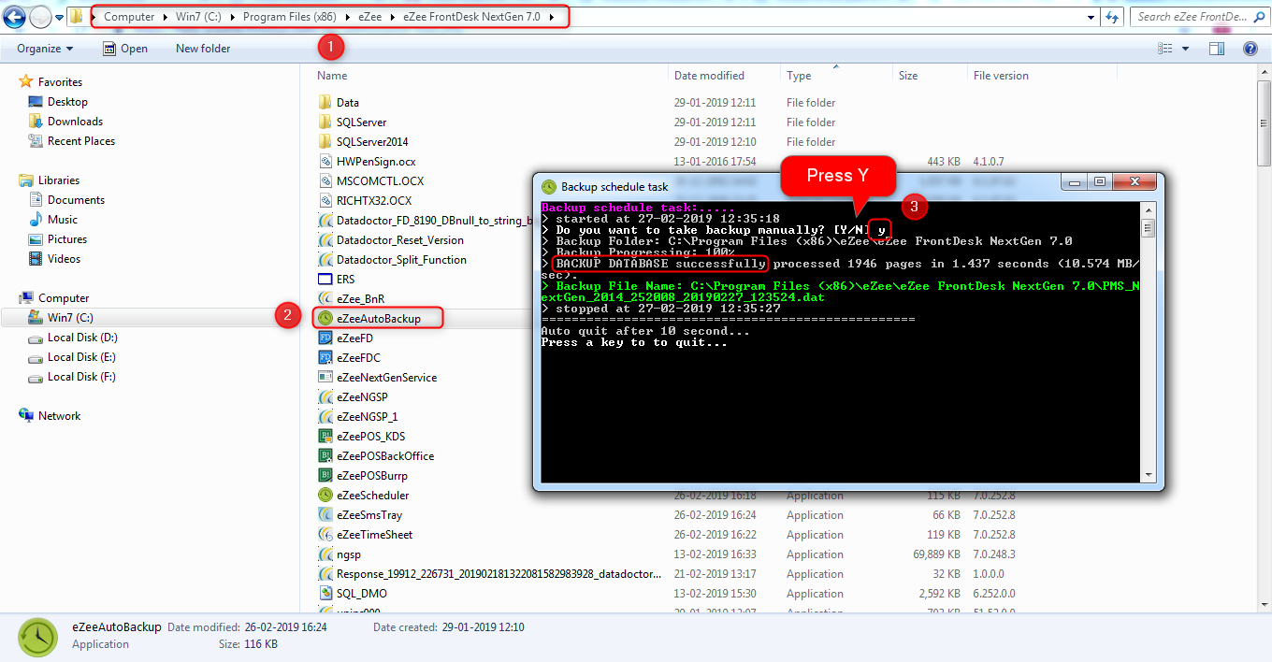Select the eZeeNGSP file icon

325,397
